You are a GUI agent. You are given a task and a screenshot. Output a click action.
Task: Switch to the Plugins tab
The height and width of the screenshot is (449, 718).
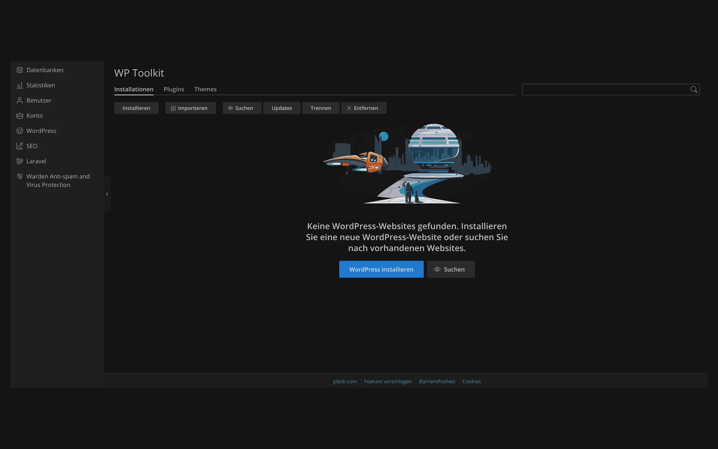[x=174, y=89]
